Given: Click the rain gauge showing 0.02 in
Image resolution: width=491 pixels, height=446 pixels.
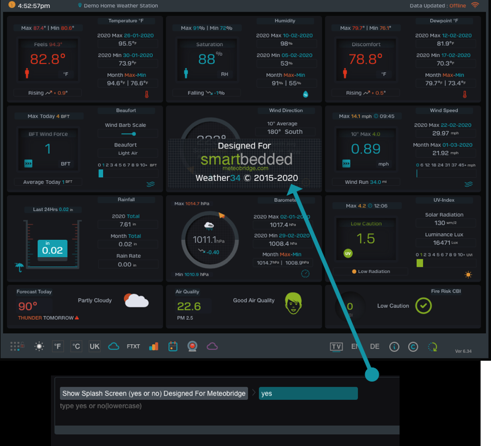Looking at the screenshot, I should coord(52,244).
